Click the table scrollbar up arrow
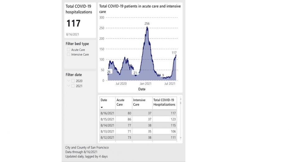This screenshot has height=162, width=289. [x=180, y=98]
